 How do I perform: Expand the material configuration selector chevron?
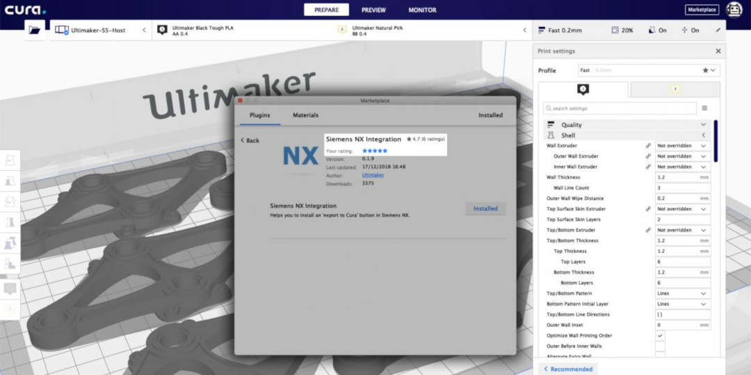[x=524, y=30]
